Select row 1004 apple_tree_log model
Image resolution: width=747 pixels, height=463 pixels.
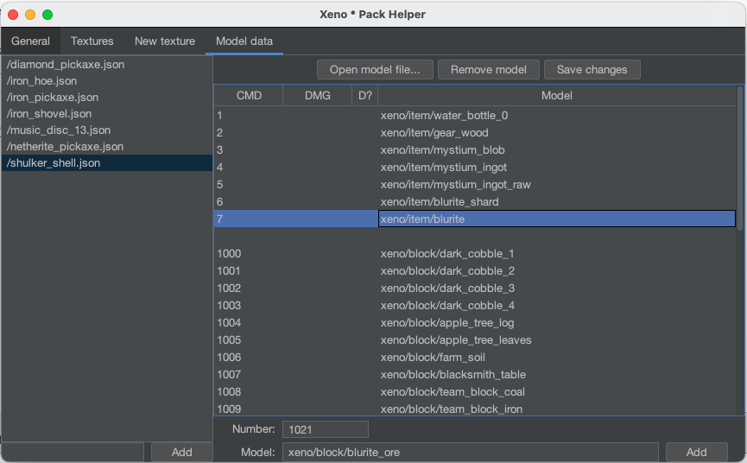click(x=446, y=322)
